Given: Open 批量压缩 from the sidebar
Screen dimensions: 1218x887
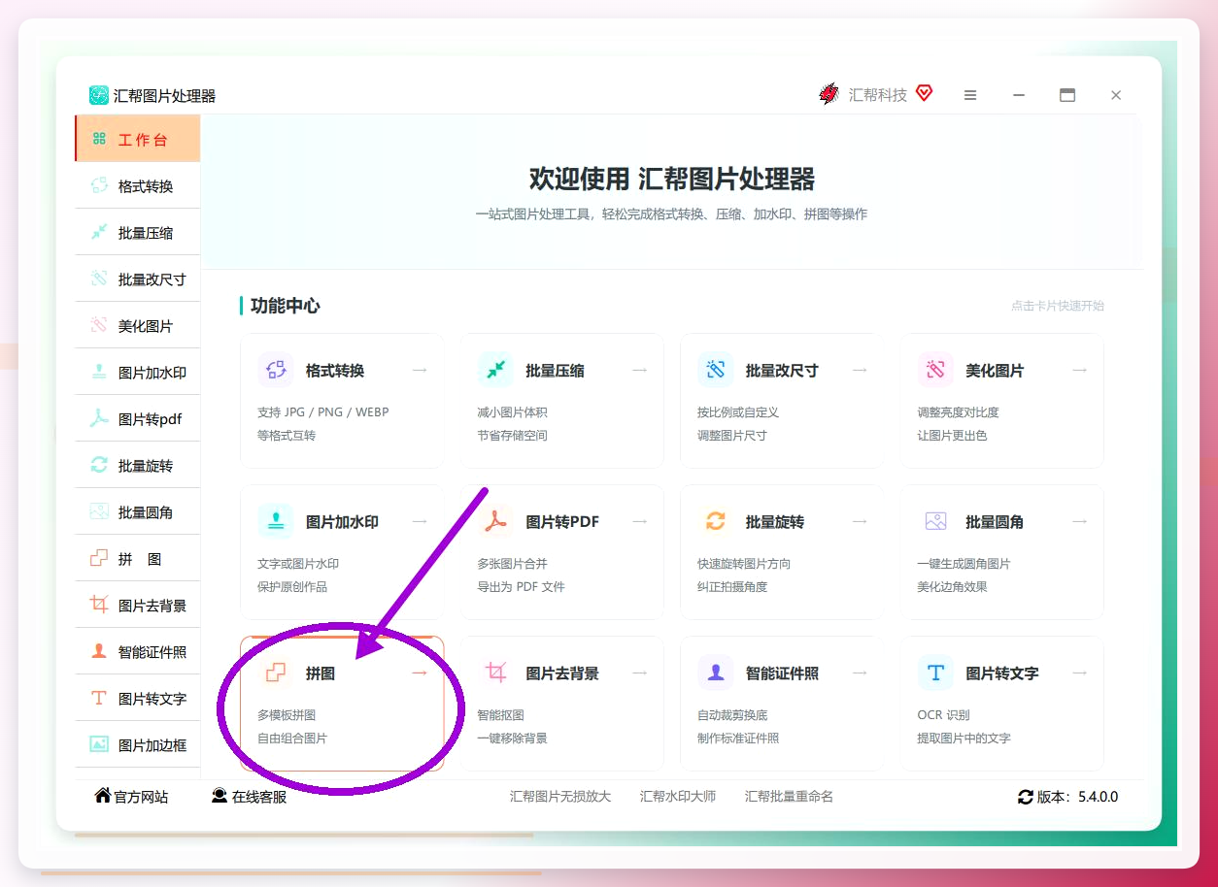Looking at the screenshot, I should coord(138,232).
